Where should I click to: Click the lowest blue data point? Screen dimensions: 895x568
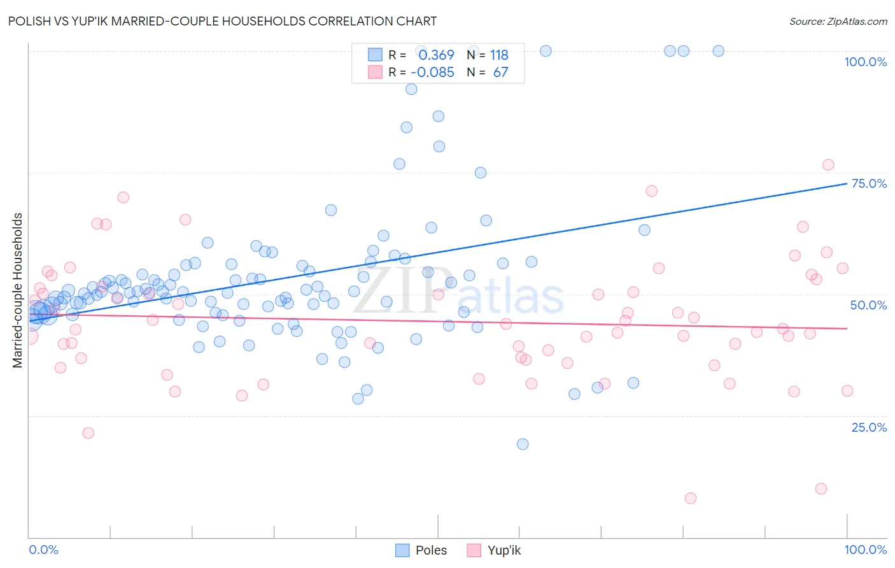523,444
